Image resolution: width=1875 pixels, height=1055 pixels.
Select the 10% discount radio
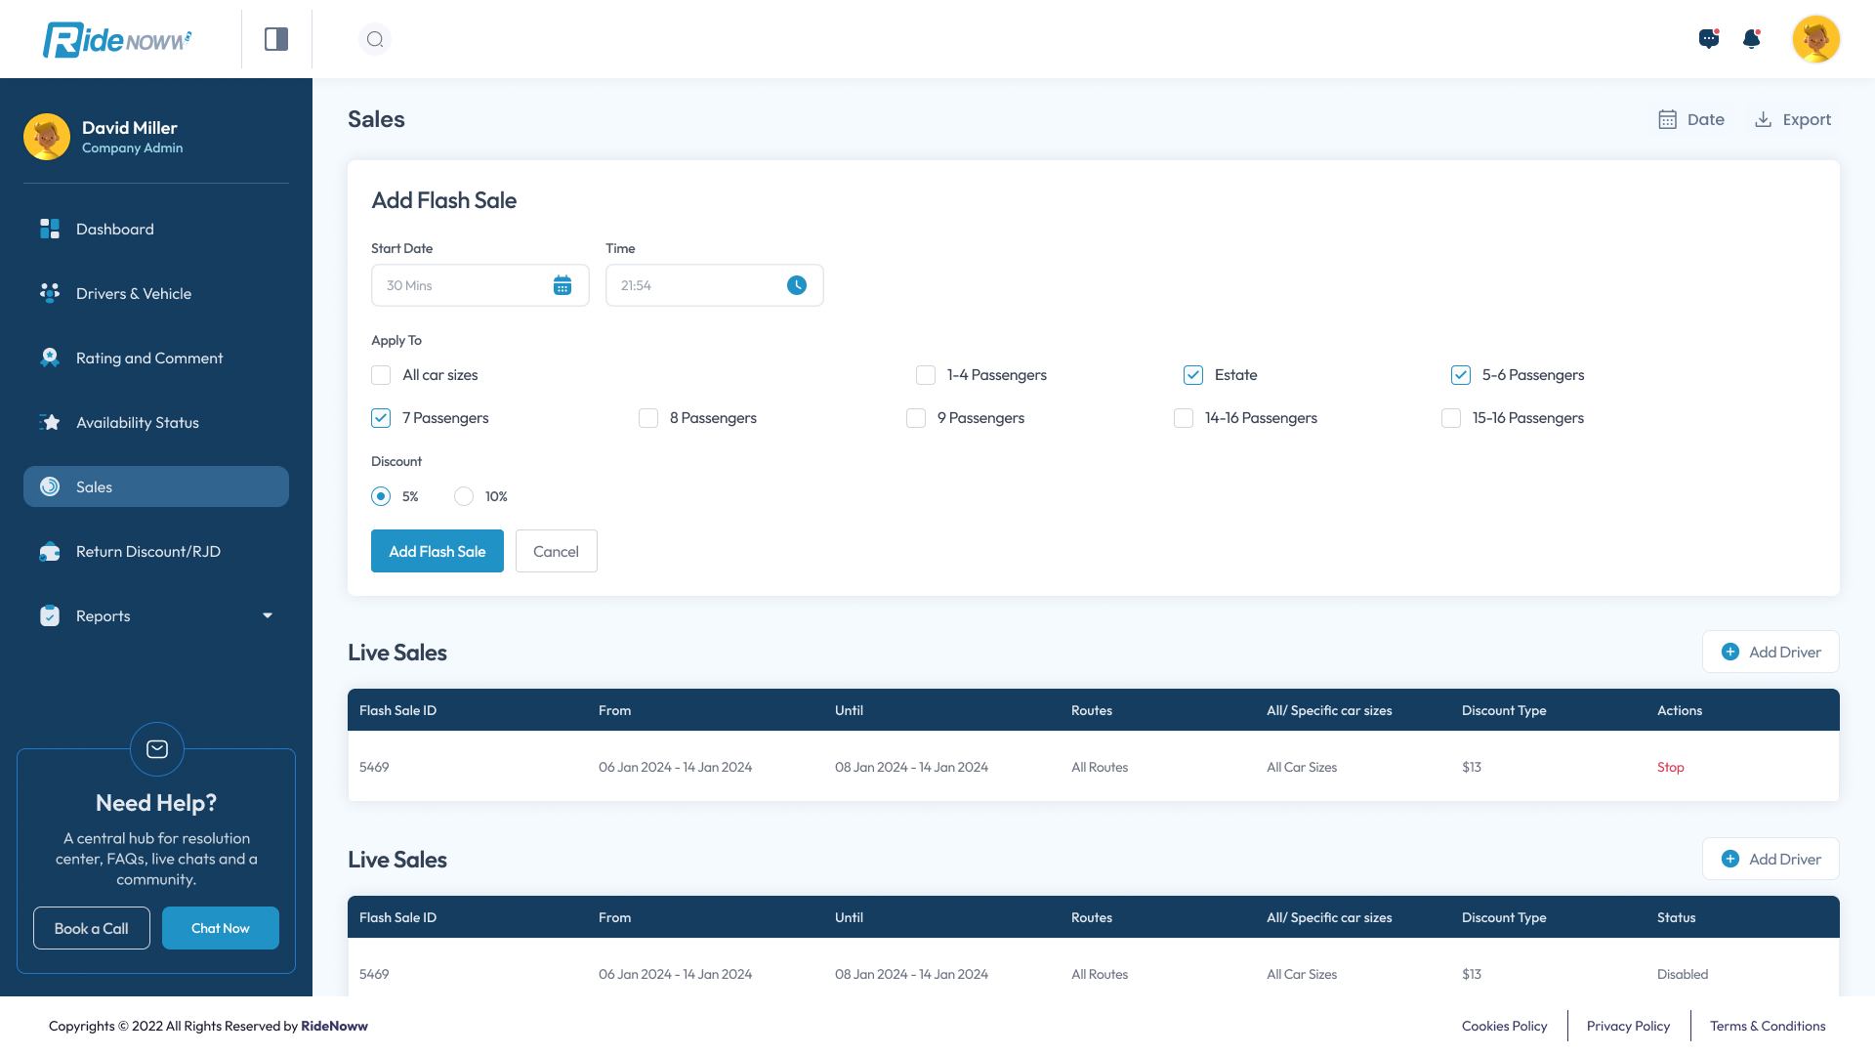click(464, 496)
